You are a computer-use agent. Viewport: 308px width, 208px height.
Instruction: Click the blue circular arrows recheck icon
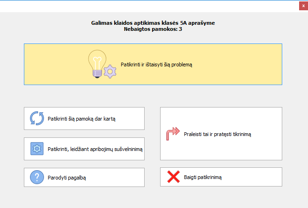pos(37,119)
